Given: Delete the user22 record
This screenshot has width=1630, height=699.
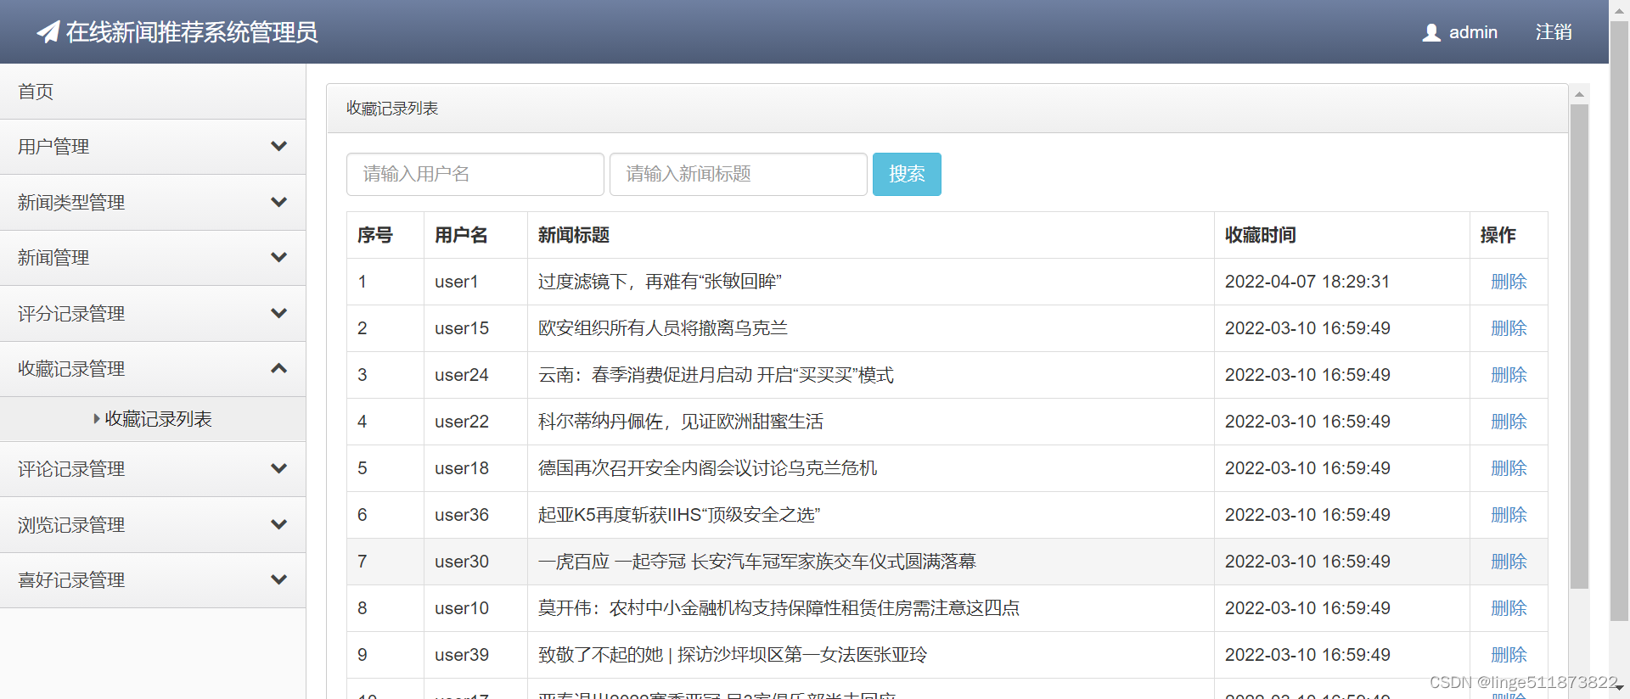Looking at the screenshot, I should [x=1509, y=422].
